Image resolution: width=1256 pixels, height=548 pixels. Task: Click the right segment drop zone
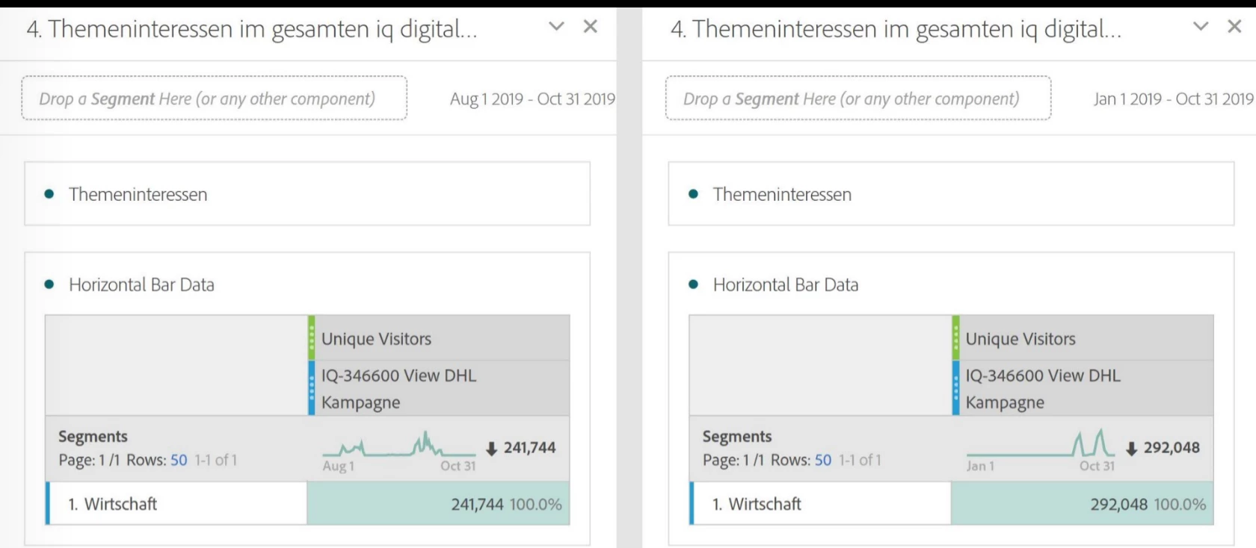(858, 98)
